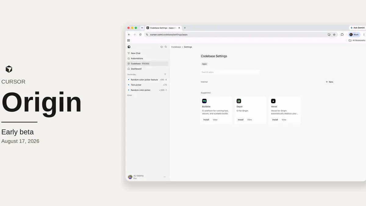Open the apps grid in bookmarks bar
The image size is (366, 206).
[x=129, y=40]
